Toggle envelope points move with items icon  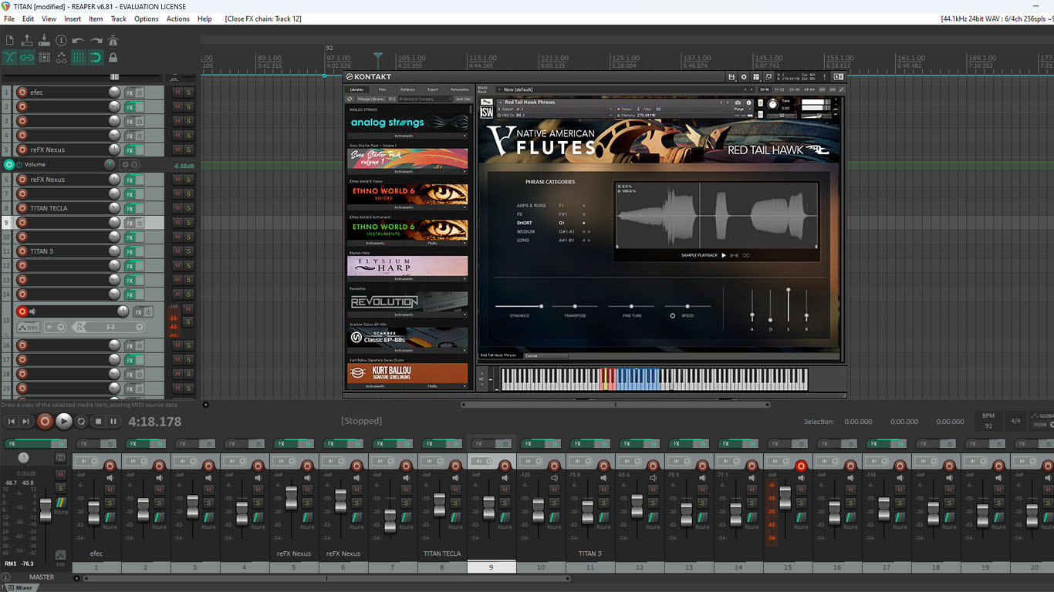tap(61, 57)
